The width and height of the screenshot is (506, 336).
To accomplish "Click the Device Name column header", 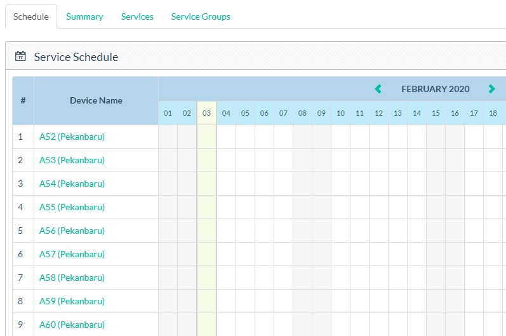I will point(96,100).
